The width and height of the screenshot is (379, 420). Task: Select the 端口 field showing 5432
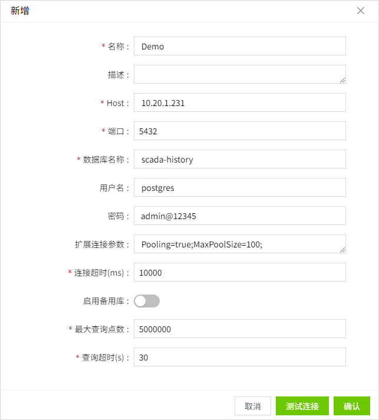coord(239,131)
